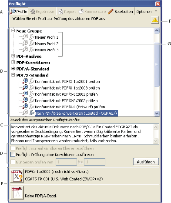Select Konformität mit PDF/X-4 (Entwurf) prüfen
171x203 pixels.
(70, 107)
